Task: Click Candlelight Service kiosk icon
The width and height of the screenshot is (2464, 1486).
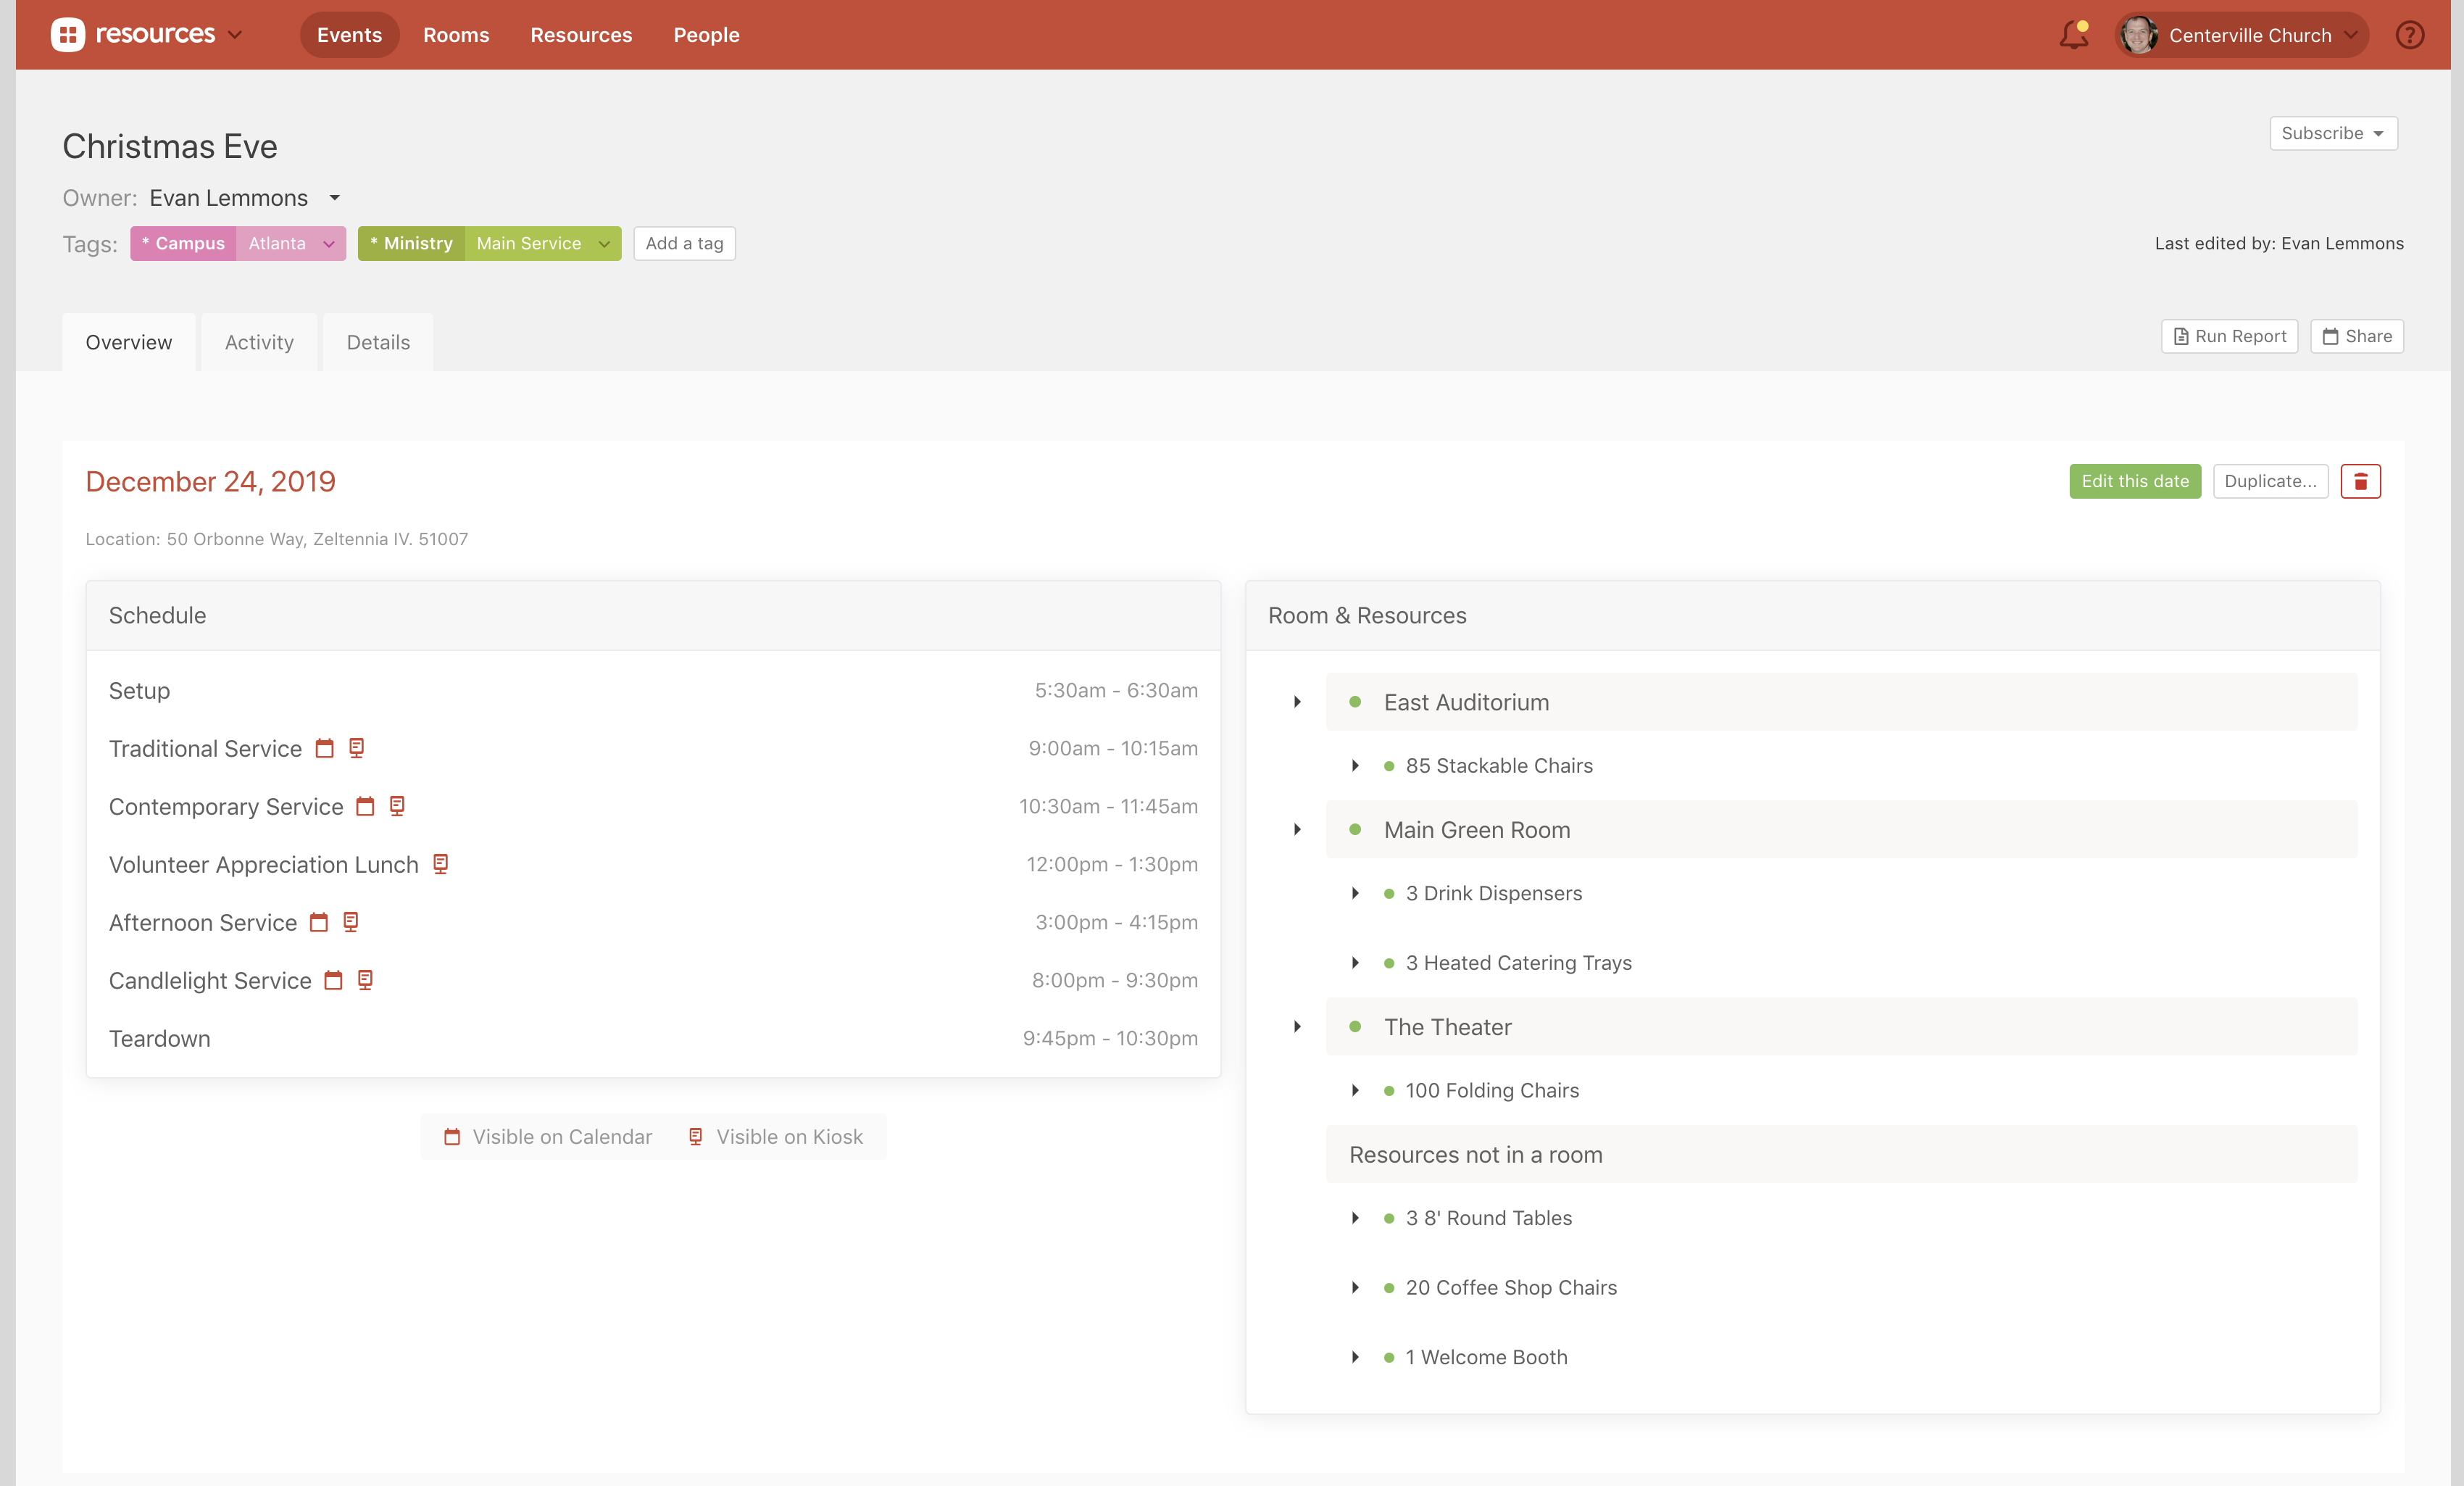Action: click(x=365, y=980)
